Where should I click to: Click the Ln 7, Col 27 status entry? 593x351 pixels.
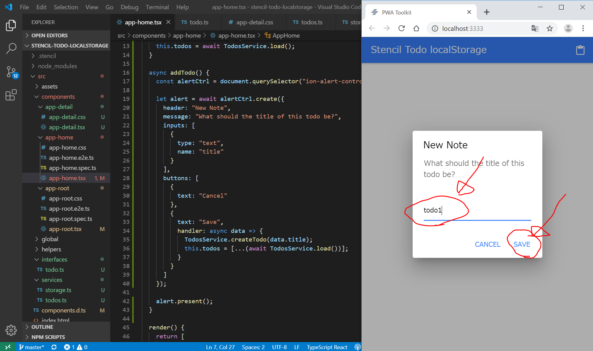click(x=220, y=347)
